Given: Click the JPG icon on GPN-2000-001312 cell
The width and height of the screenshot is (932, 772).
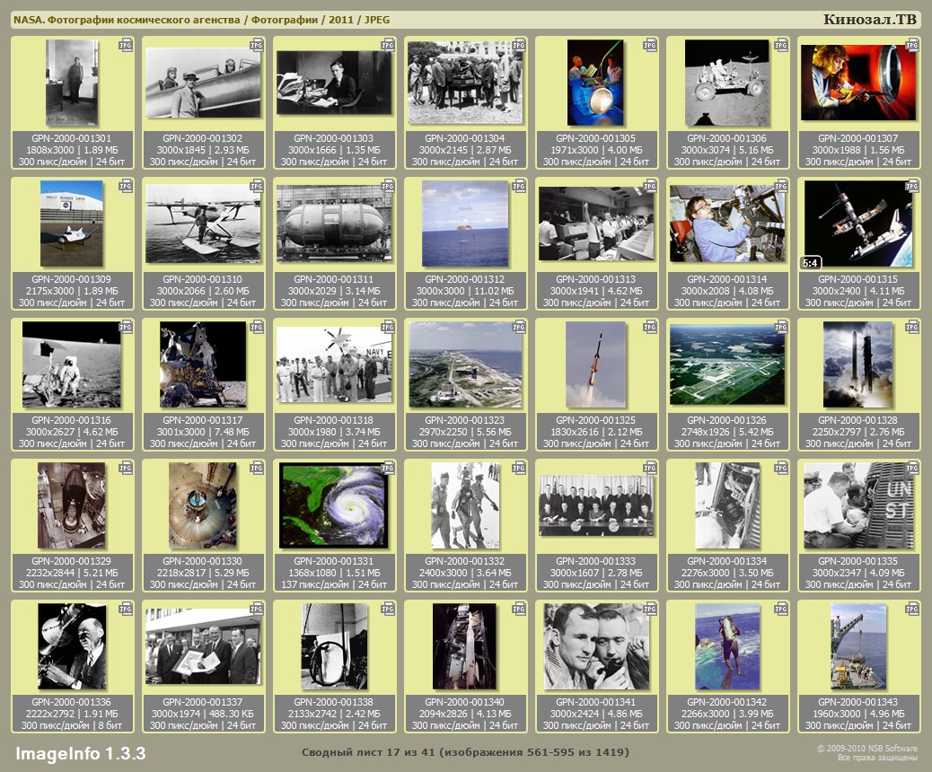Looking at the screenshot, I should (519, 186).
